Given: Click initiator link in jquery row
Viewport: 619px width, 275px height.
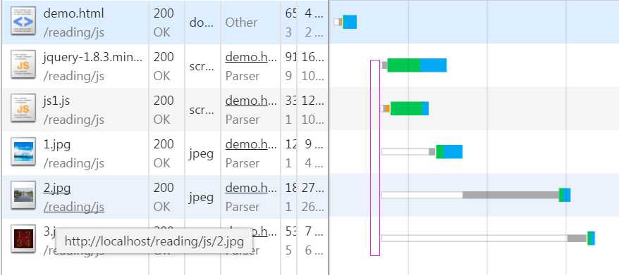Looking at the screenshot, I should tap(251, 58).
